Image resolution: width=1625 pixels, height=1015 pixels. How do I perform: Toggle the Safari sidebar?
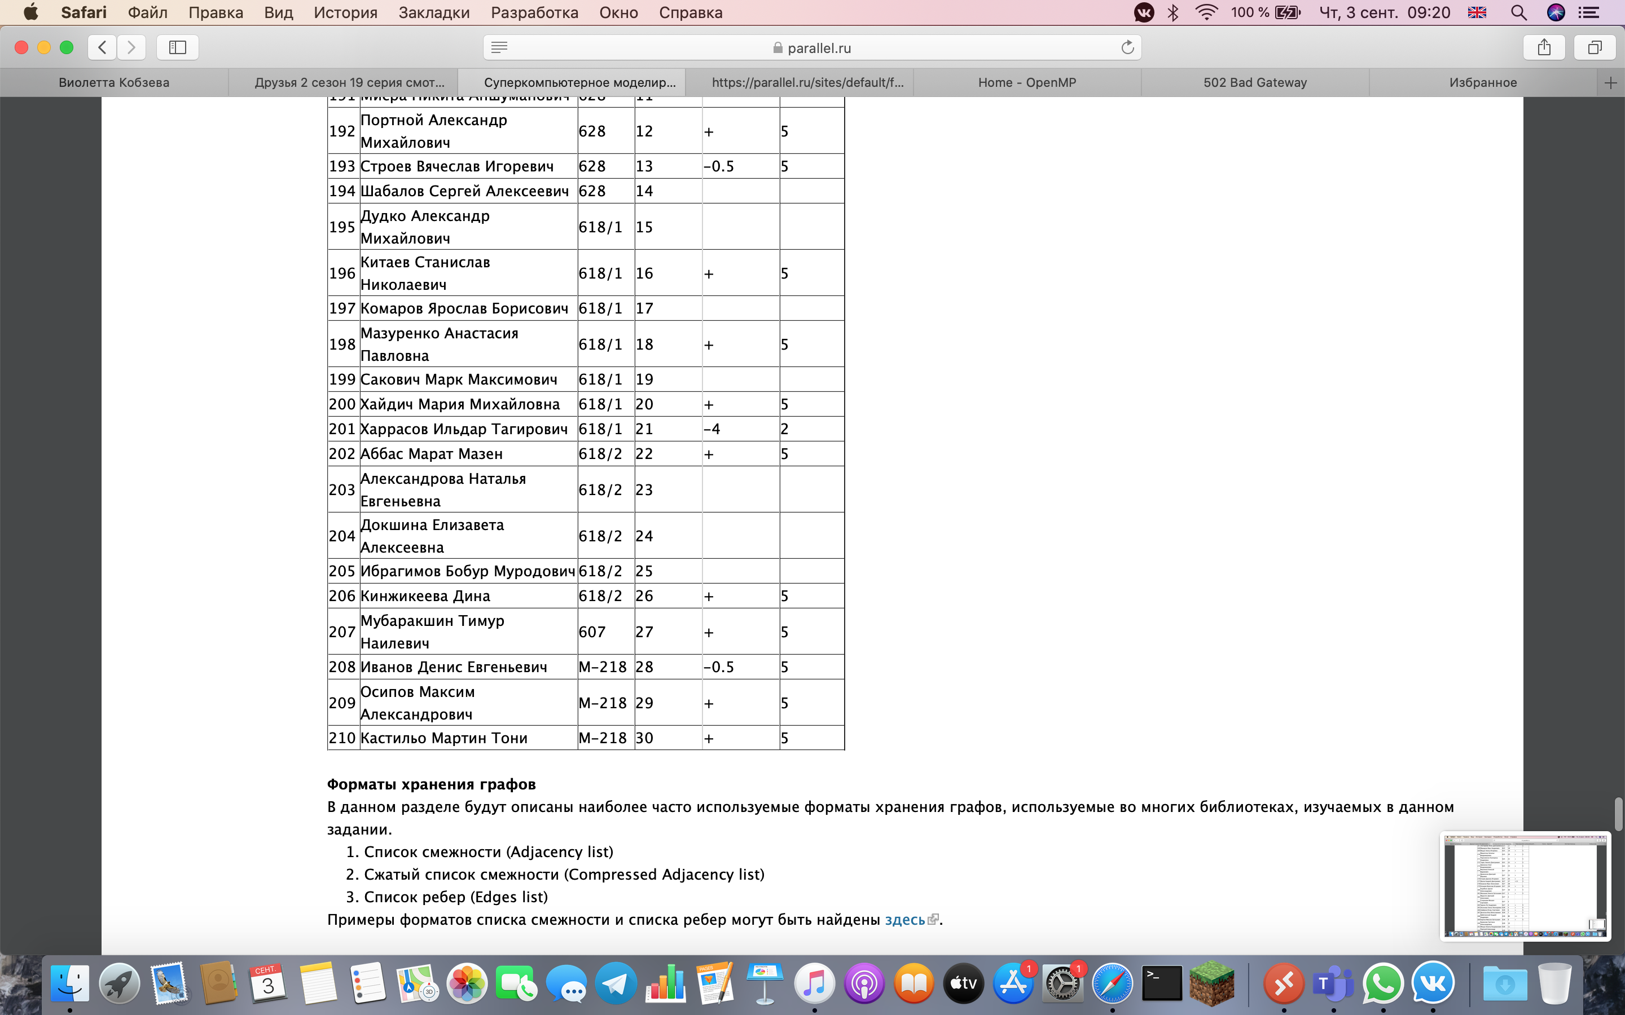pos(177,47)
